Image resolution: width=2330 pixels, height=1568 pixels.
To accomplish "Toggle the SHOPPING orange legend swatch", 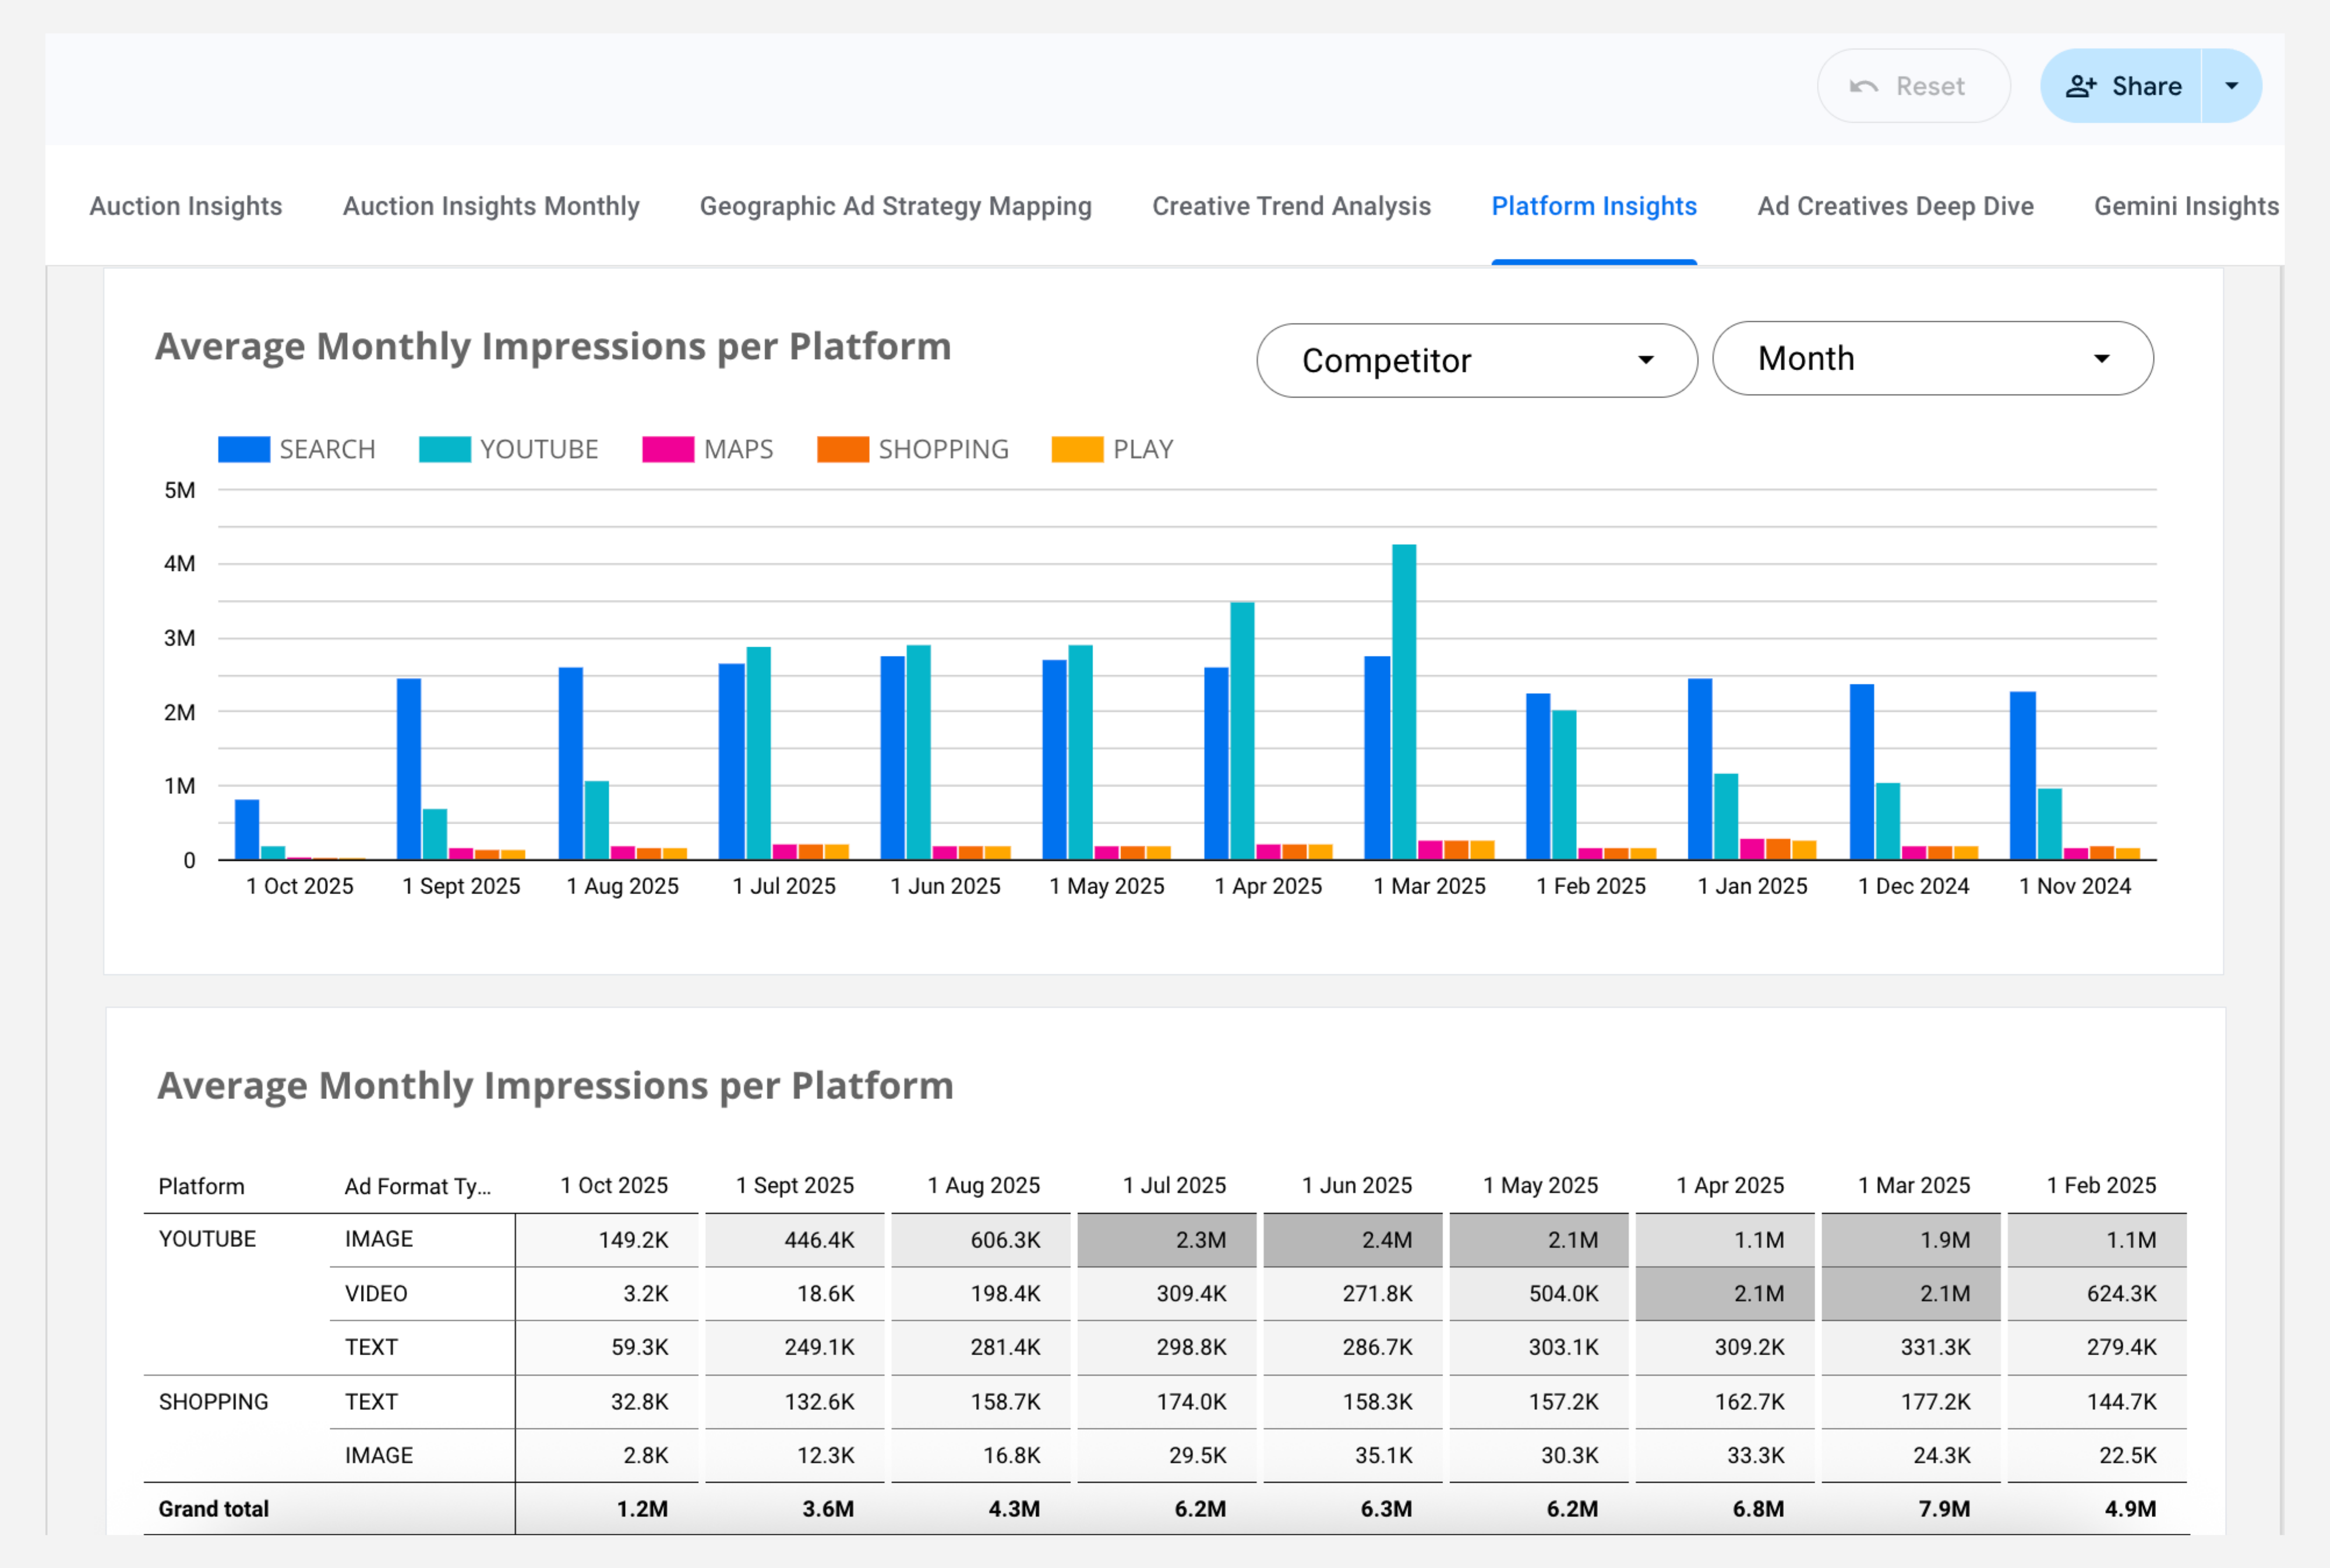I will pos(842,450).
